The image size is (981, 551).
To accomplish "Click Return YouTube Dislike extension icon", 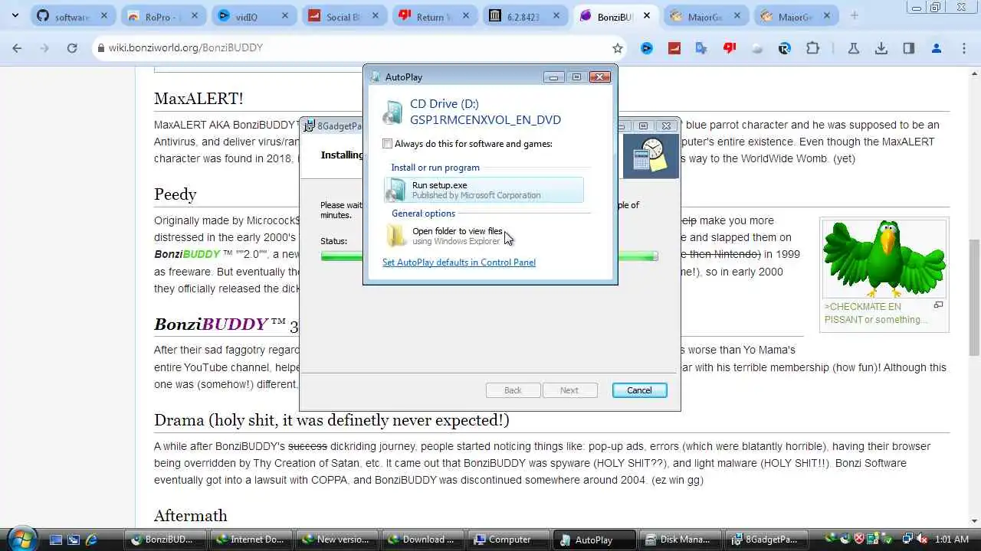I will (730, 48).
